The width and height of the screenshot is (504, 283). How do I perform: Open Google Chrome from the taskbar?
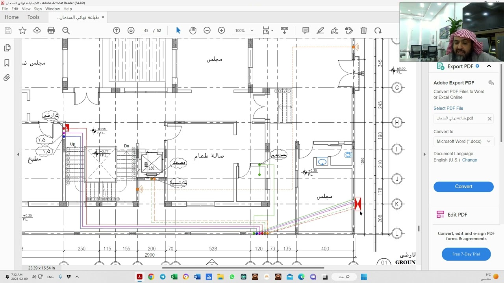coord(151,277)
